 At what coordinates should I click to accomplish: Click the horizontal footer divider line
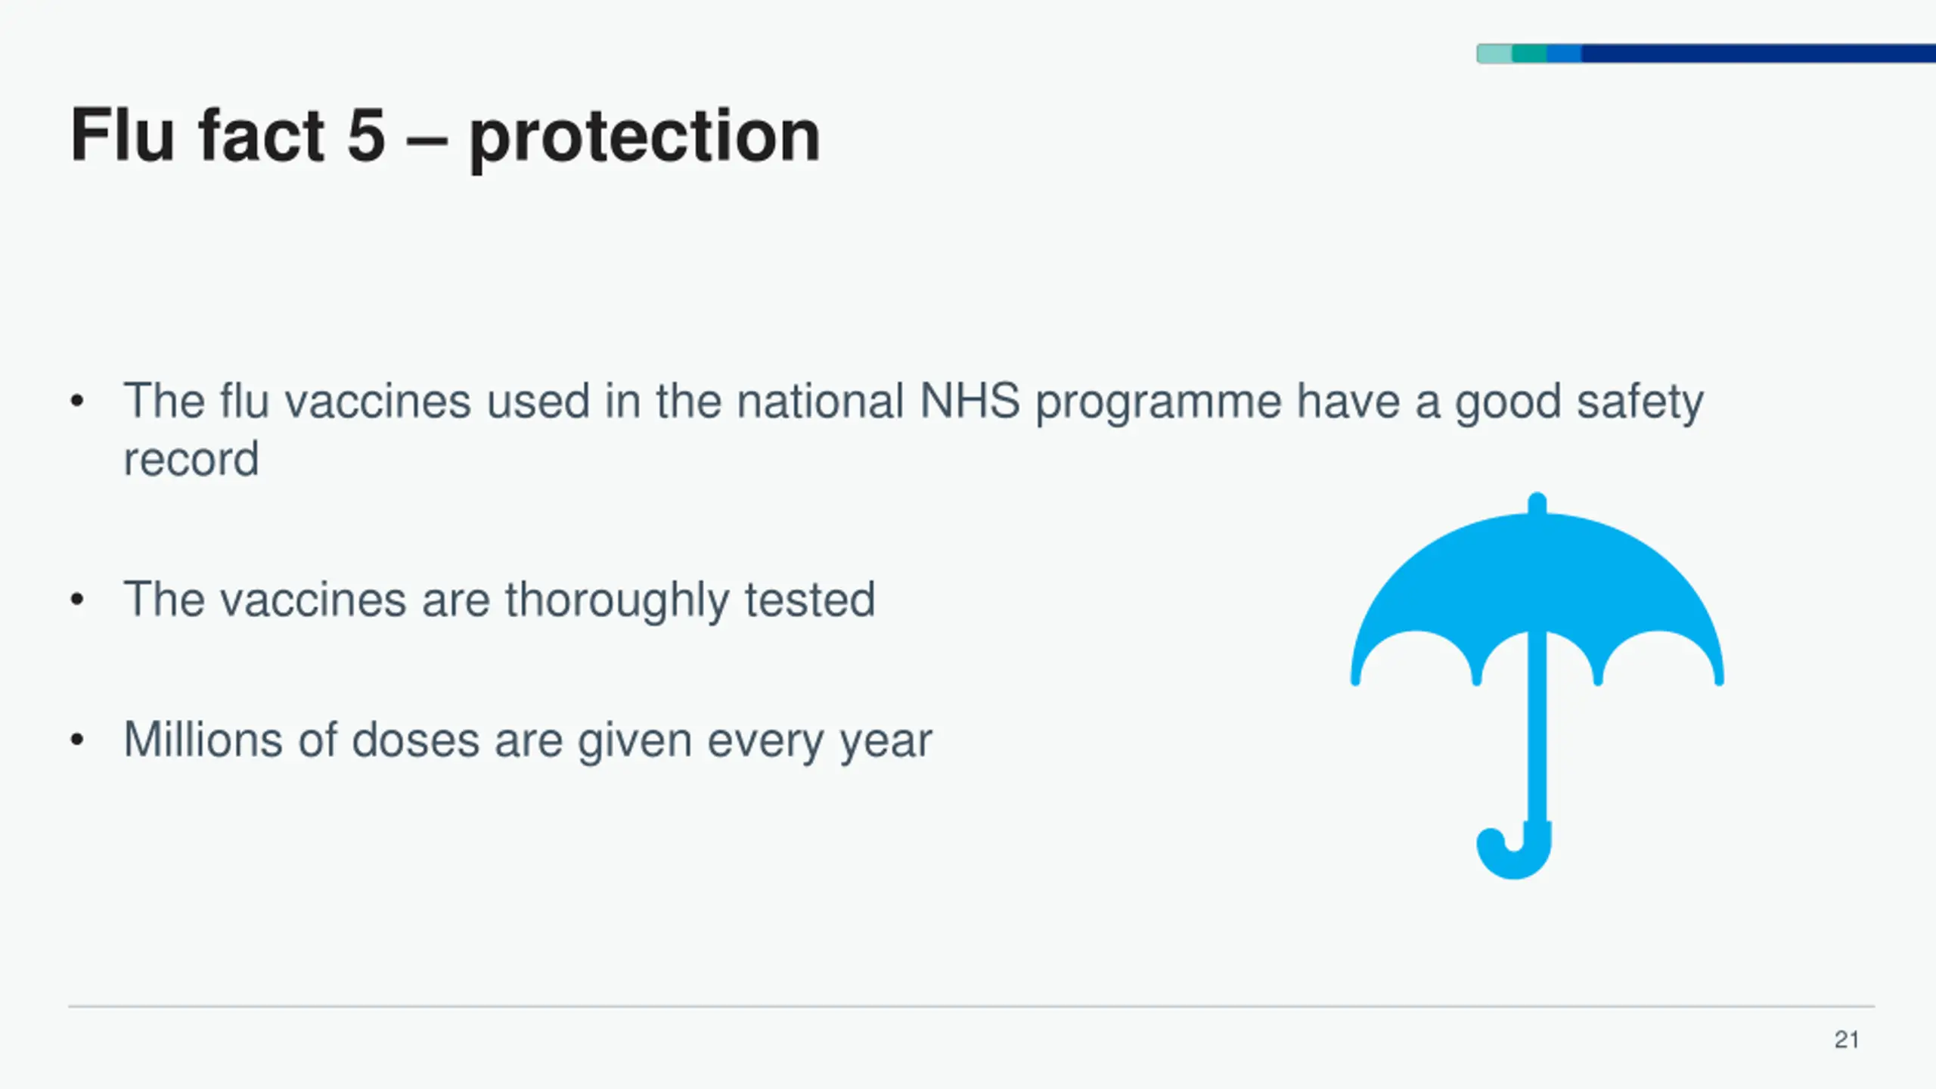971,1007
